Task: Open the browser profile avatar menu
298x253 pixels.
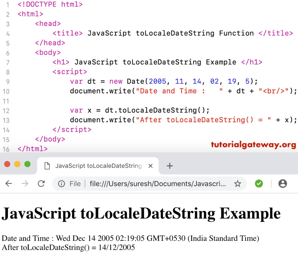Action: click(x=282, y=184)
